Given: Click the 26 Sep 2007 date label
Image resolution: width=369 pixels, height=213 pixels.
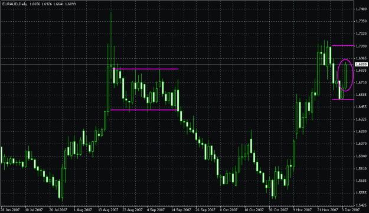Looking at the screenshot, I should pyautogui.click(x=205, y=209).
